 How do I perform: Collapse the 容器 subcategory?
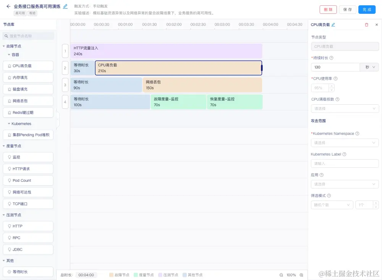click(9, 55)
